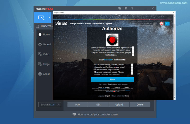The image size is (190, 124).
Task: Select the screen recording mode icon
Action: point(41,18)
